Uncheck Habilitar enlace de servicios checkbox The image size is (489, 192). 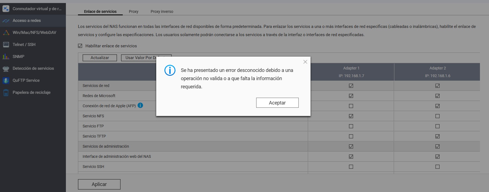pyautogui.click(x=80, y=46)
